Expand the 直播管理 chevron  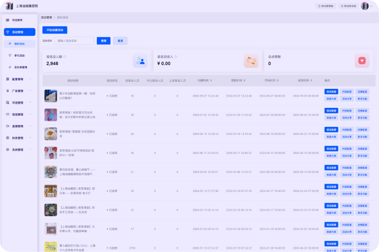[30, 126]
